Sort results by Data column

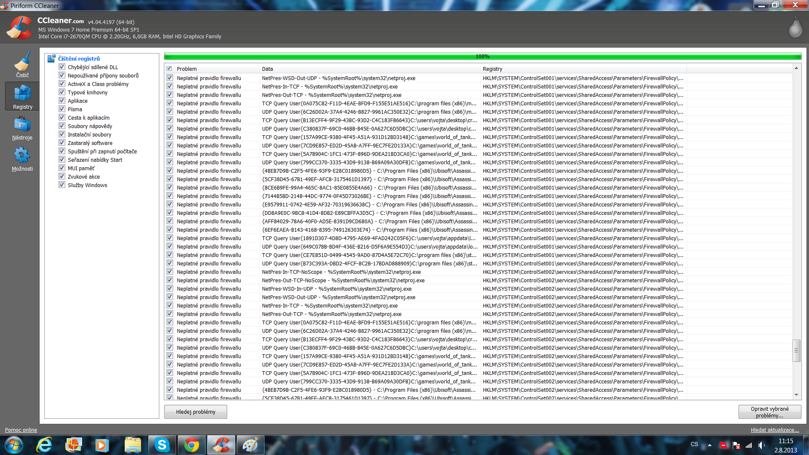370,69
